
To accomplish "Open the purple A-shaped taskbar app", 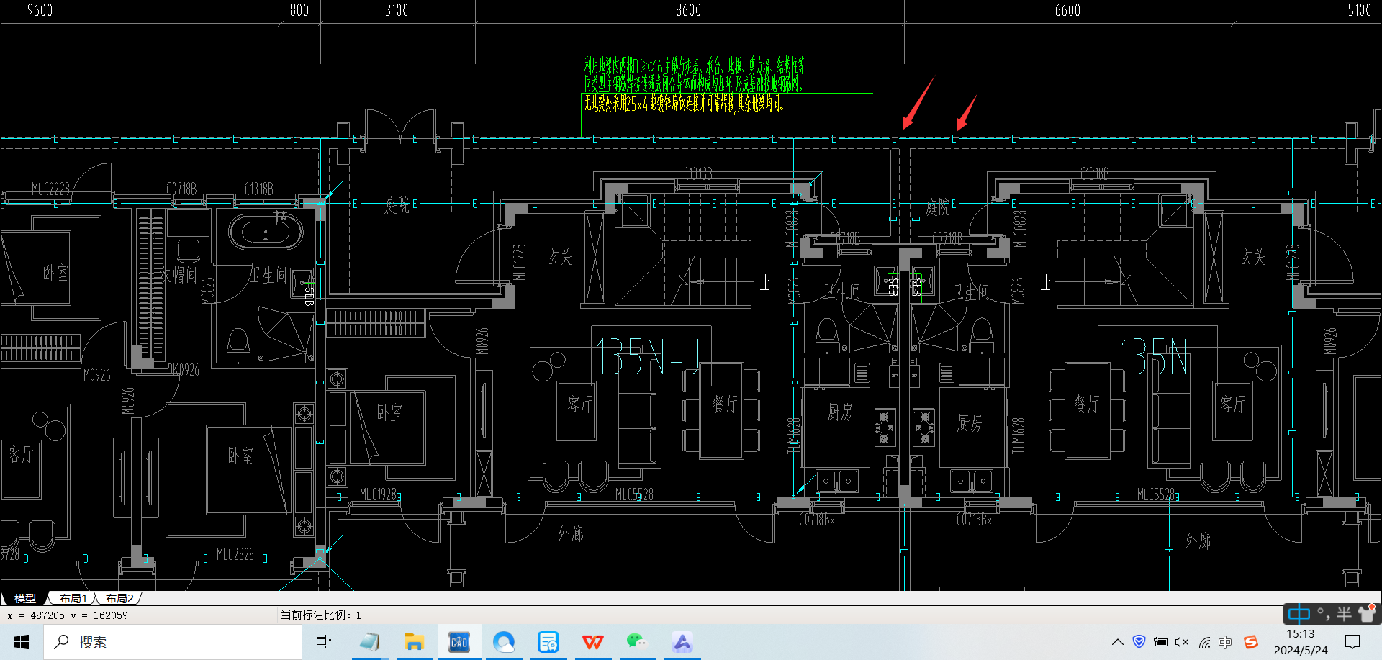I will (x=682, y=642).
